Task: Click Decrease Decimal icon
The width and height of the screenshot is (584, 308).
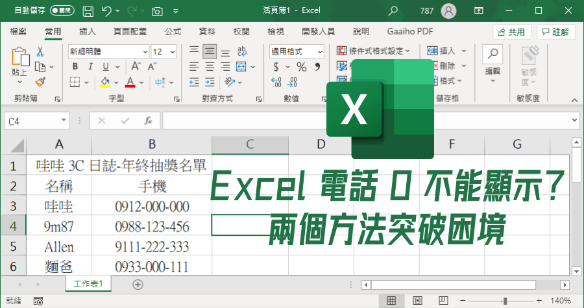Action: point(292,83)
